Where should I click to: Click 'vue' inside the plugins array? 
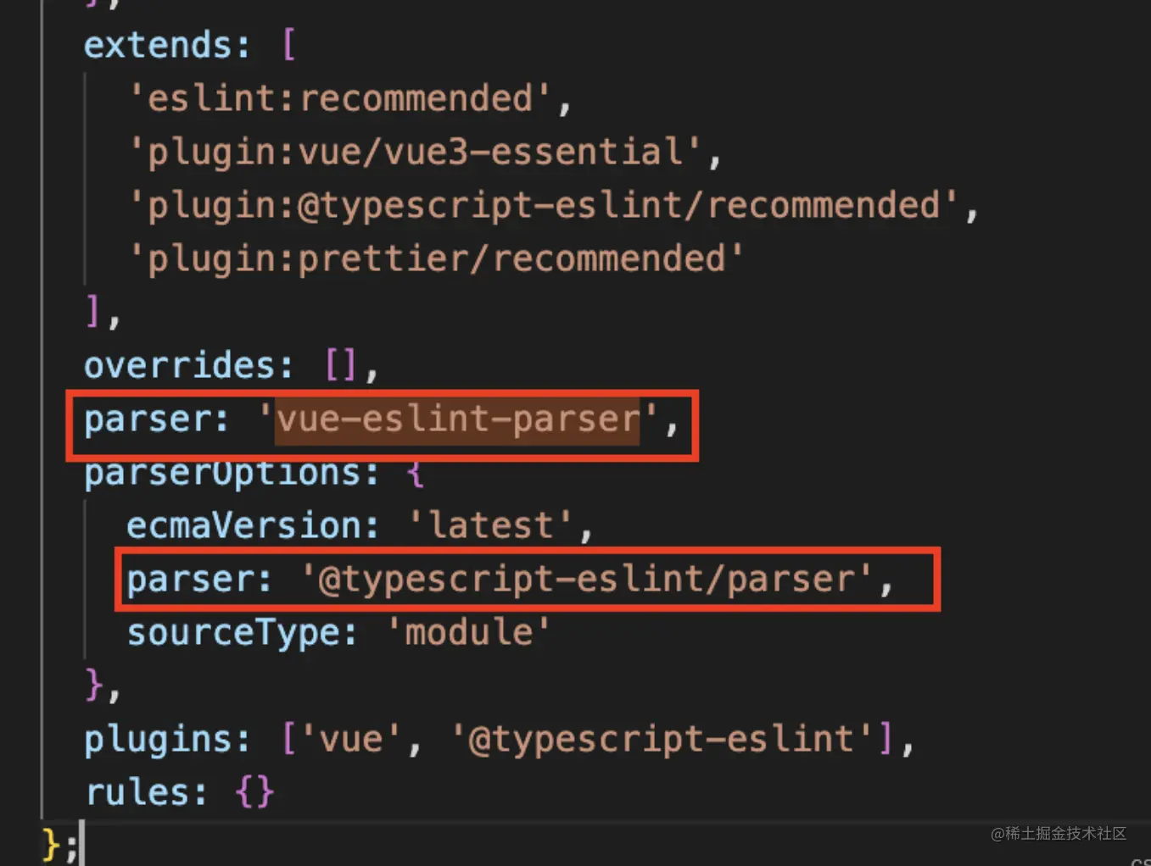point(349,740)
